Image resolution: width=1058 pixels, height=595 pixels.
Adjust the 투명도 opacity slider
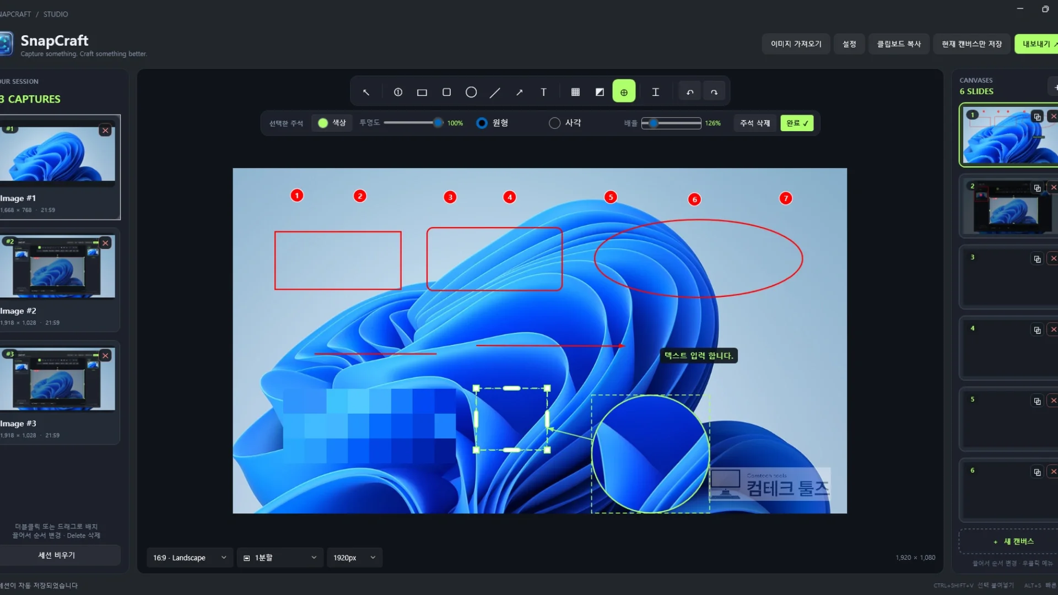click(413, 123)
